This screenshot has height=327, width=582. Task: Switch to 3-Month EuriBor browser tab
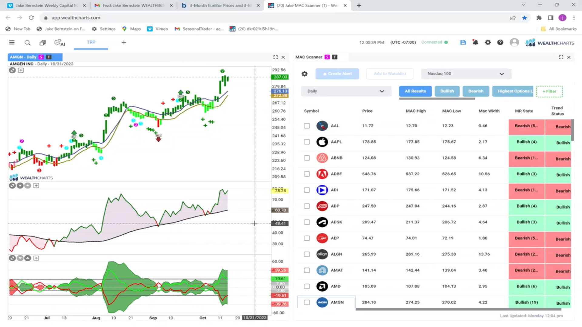[x=220, y=5]
